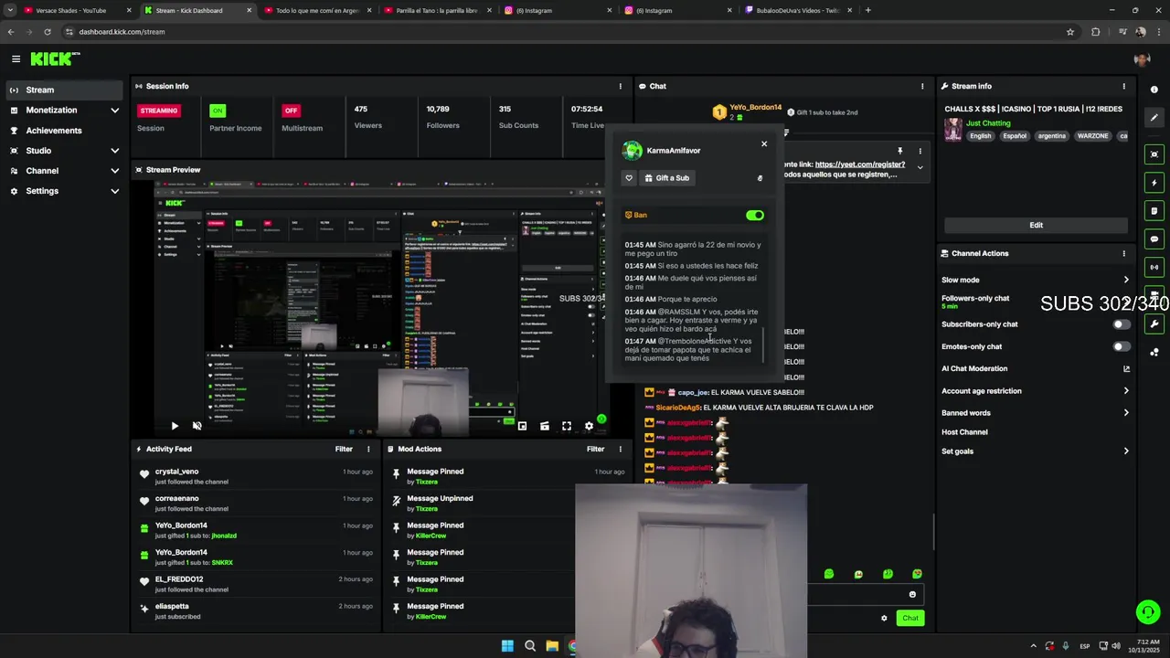Toggle the stream preview panel icon
The width and height of the screenshot is (1170, 658).
click(x=1154, y=154)
